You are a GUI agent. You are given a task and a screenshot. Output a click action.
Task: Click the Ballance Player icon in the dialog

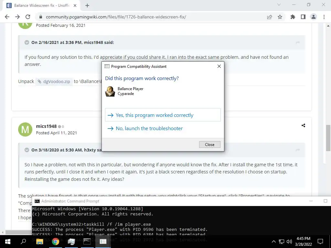110,91
